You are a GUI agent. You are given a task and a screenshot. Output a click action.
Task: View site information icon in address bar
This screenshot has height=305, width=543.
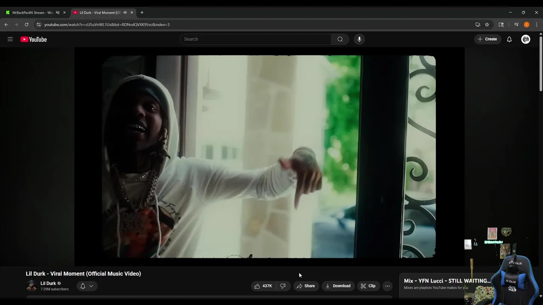click(x=39, y=25)
